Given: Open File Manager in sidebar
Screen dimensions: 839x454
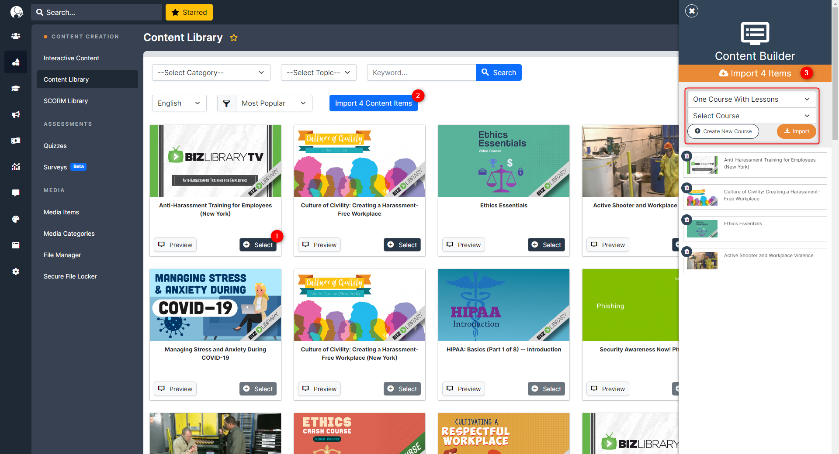Looking at the screenshot, I should [x=62, y=255].
